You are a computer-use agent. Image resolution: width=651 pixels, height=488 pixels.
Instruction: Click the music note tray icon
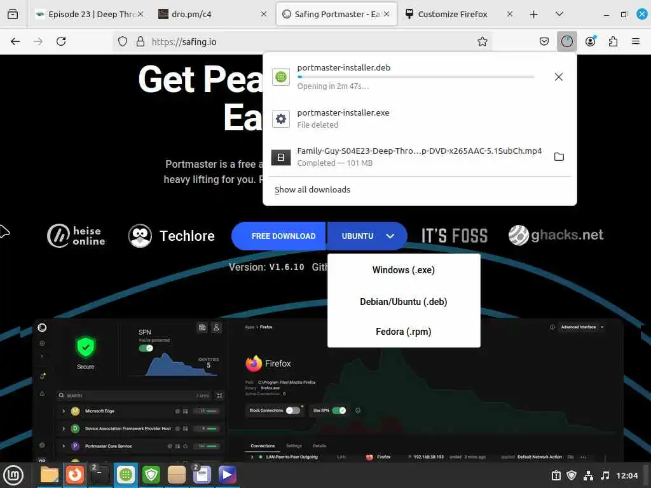[605, 475]
